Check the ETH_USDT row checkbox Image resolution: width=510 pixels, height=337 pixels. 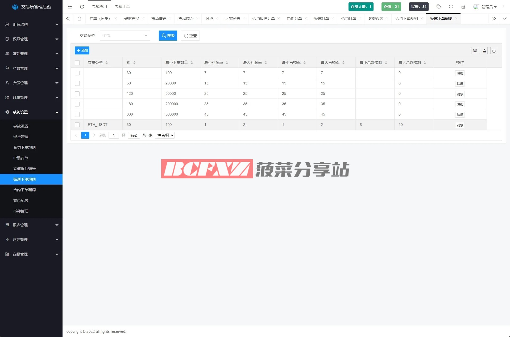coord(77,125)
